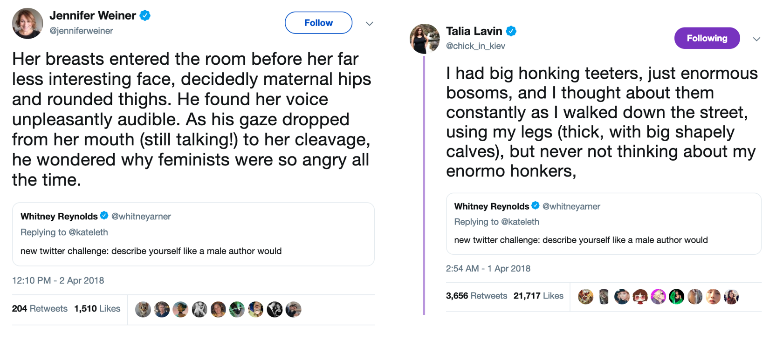783x340 pixels.
Task: Click the first liker avatar under Jennifer's tweet
Action: [x=143, y=309]
